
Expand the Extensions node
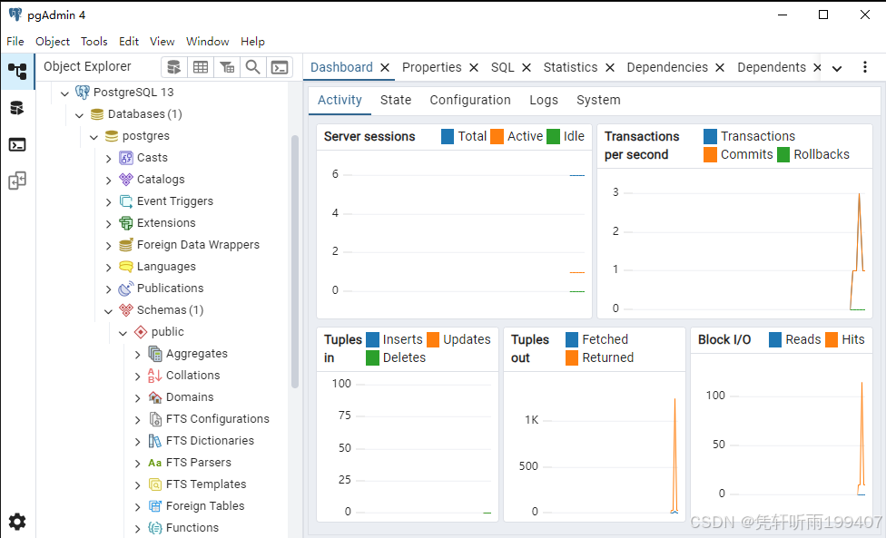[109, 224]
